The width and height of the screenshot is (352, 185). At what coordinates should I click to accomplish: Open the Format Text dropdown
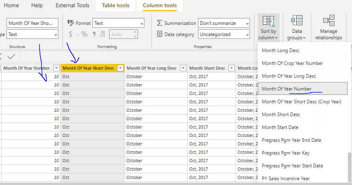click(x=118, y=23)
